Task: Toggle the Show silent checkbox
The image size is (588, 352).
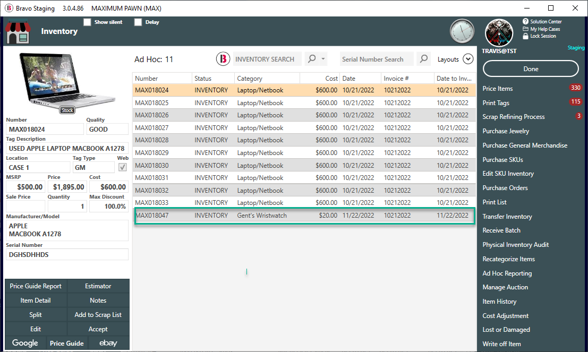Action: click(87, 22)
